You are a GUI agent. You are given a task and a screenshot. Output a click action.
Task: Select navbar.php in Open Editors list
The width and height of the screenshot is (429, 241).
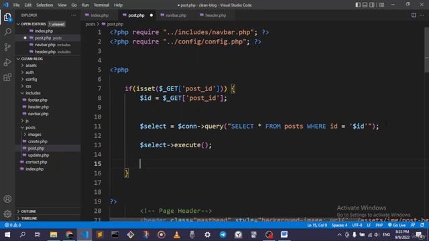click(45, 45)
